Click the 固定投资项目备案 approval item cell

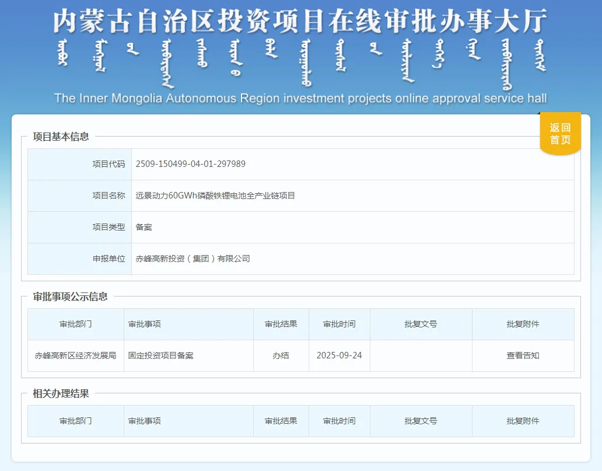[x=188, y=356]
